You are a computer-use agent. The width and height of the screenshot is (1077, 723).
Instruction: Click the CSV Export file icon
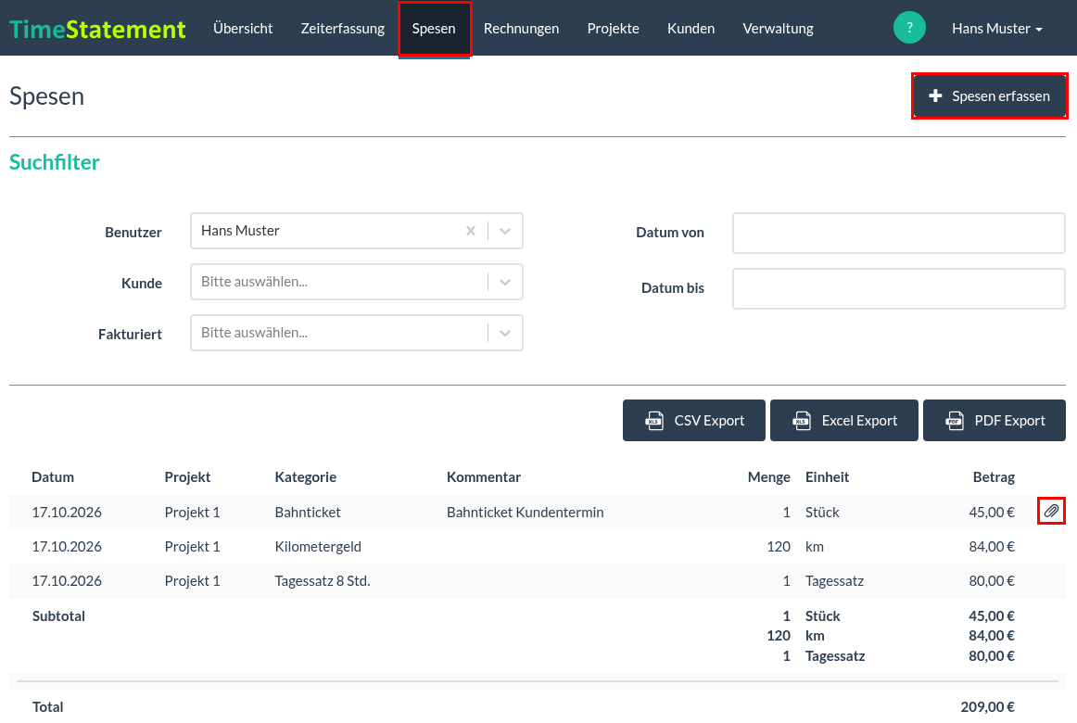click(x=654, y=420)
